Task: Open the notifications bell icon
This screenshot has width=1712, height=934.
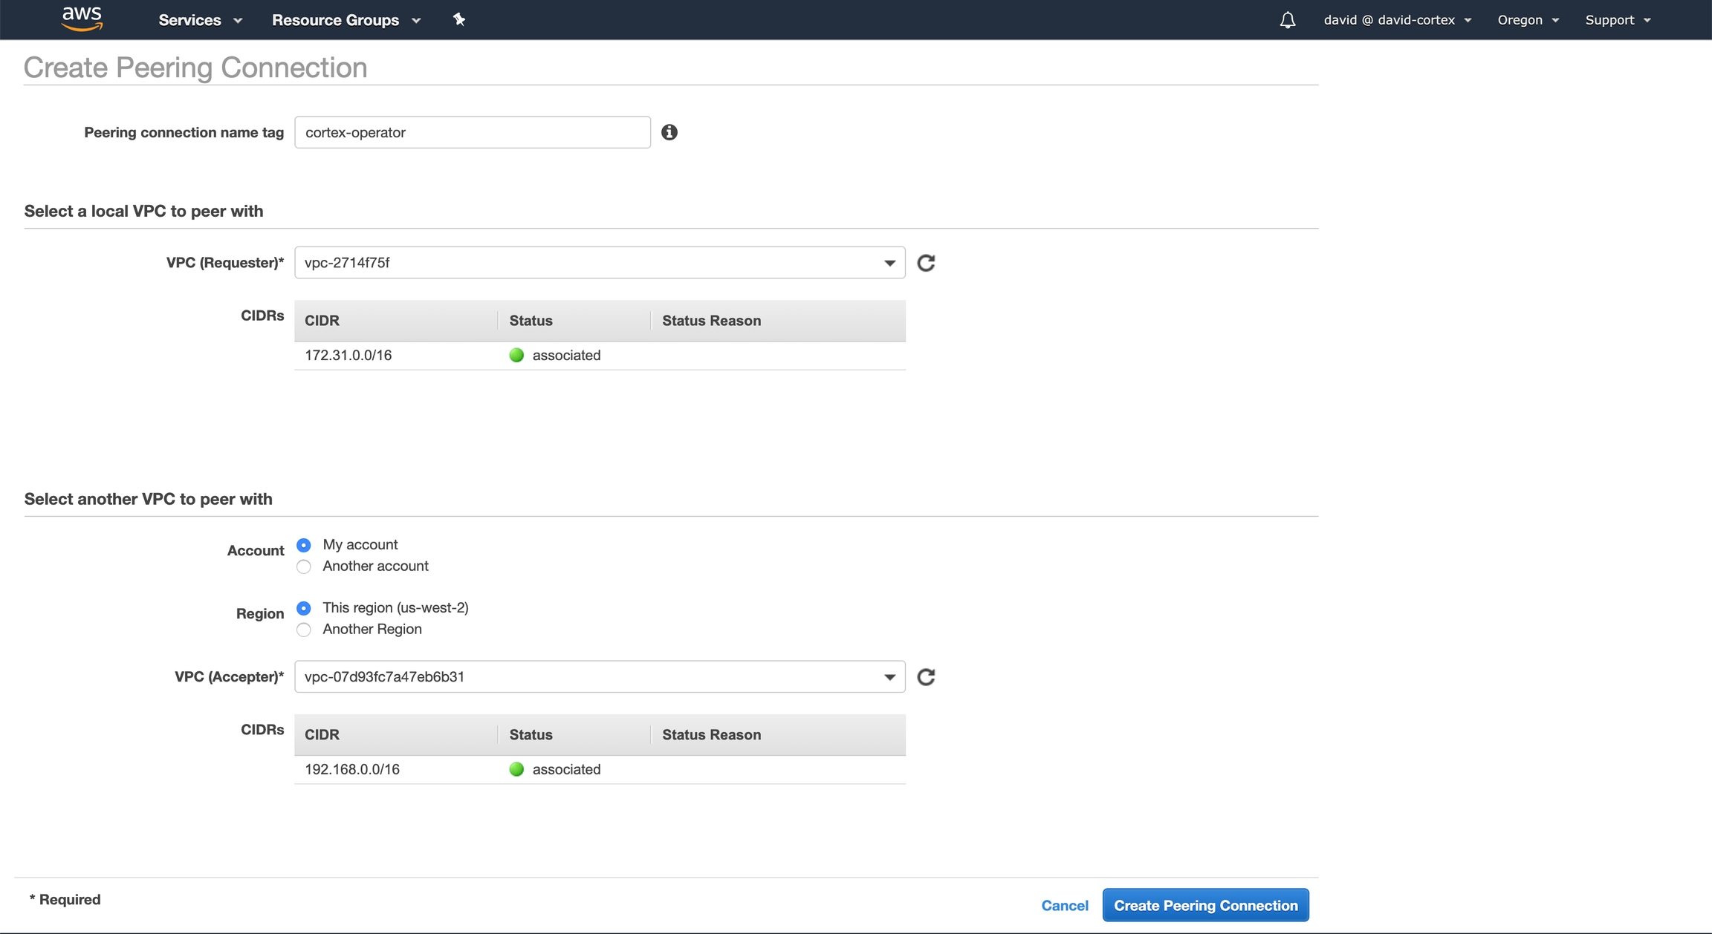Action: [1287, 20]
